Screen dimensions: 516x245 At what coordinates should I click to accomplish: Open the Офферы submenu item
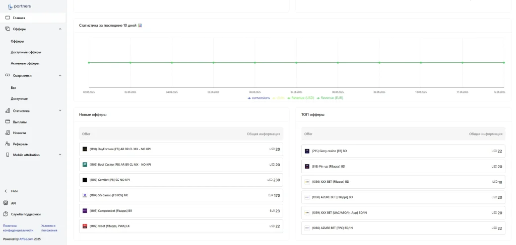point(18,41)
